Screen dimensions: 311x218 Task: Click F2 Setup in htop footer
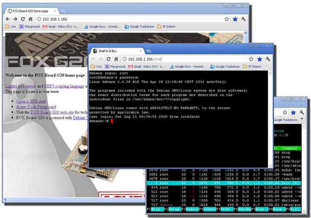point(173,209)
